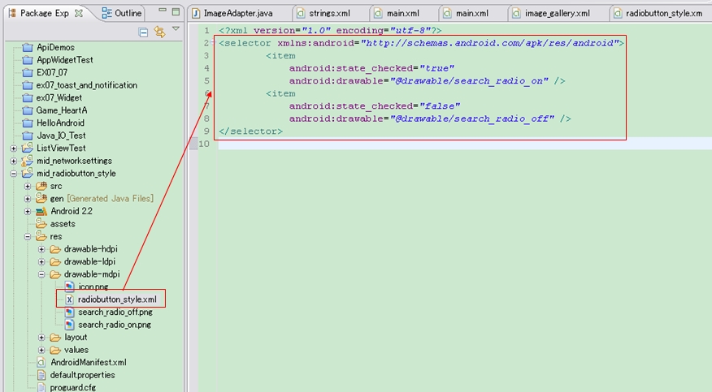Collapse the mid_radiobutton_style project
Viewport: 712px width, 392px height.
[x=14, y=174]
